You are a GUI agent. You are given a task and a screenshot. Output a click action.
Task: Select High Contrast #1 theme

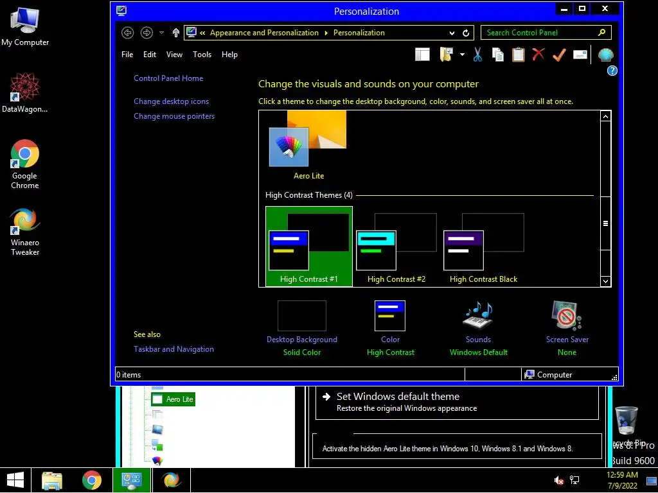coord(309,246)
